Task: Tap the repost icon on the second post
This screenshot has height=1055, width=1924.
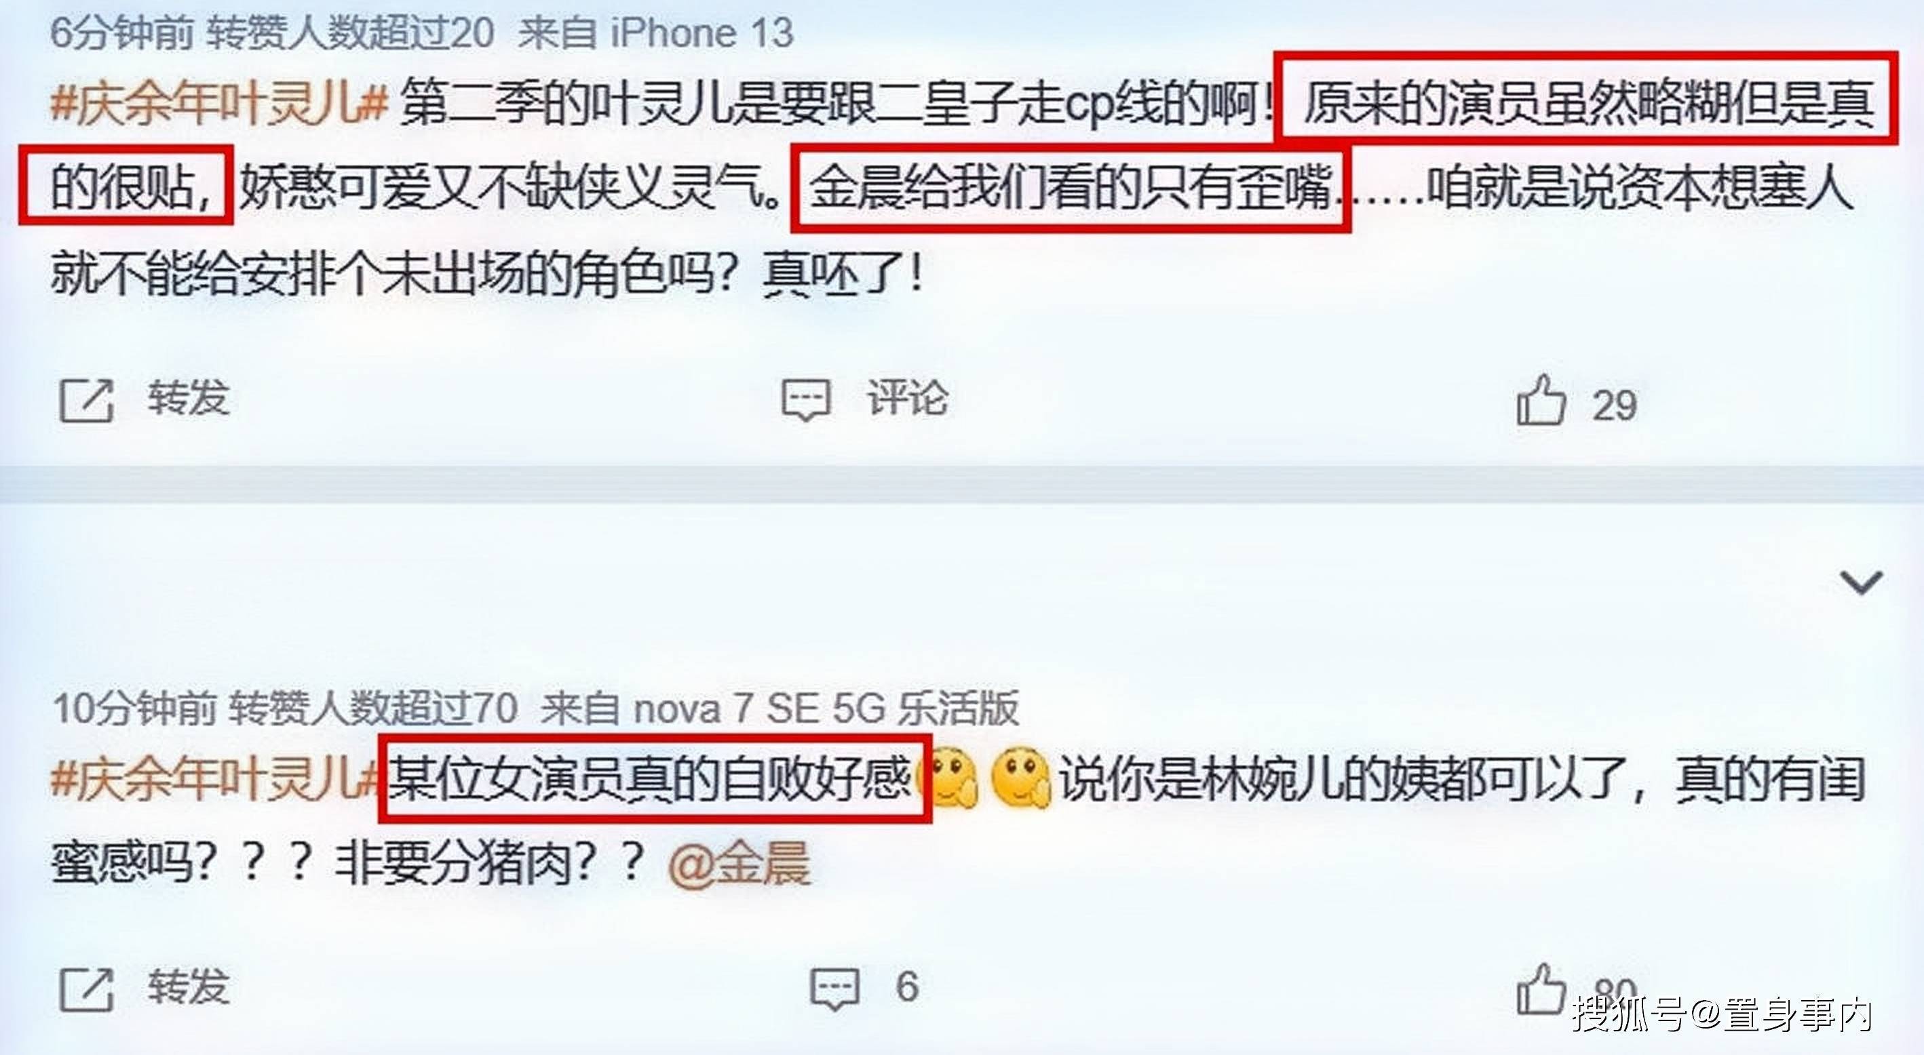Action: (87, 989)
